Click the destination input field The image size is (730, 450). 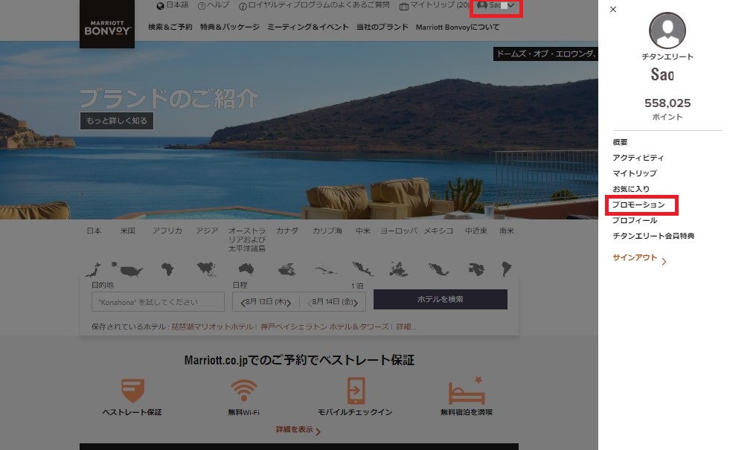(158, 302)
